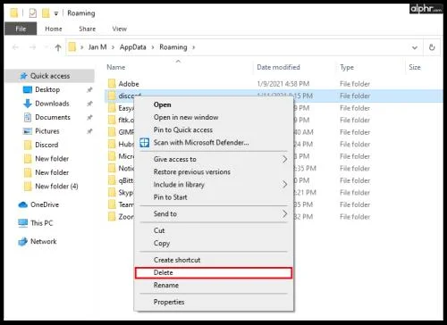Choose Cut from the context menu
Screen dimensions: 447x325
coord(159,230)
